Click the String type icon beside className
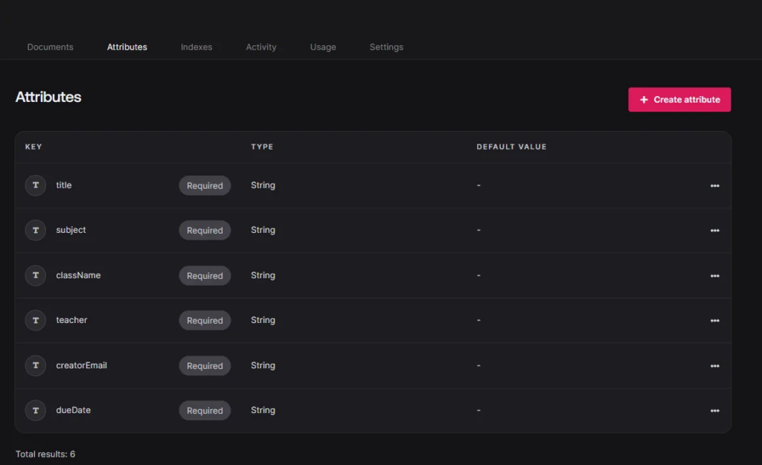Screen dimensions: 762x465 (x=35, y=275)
